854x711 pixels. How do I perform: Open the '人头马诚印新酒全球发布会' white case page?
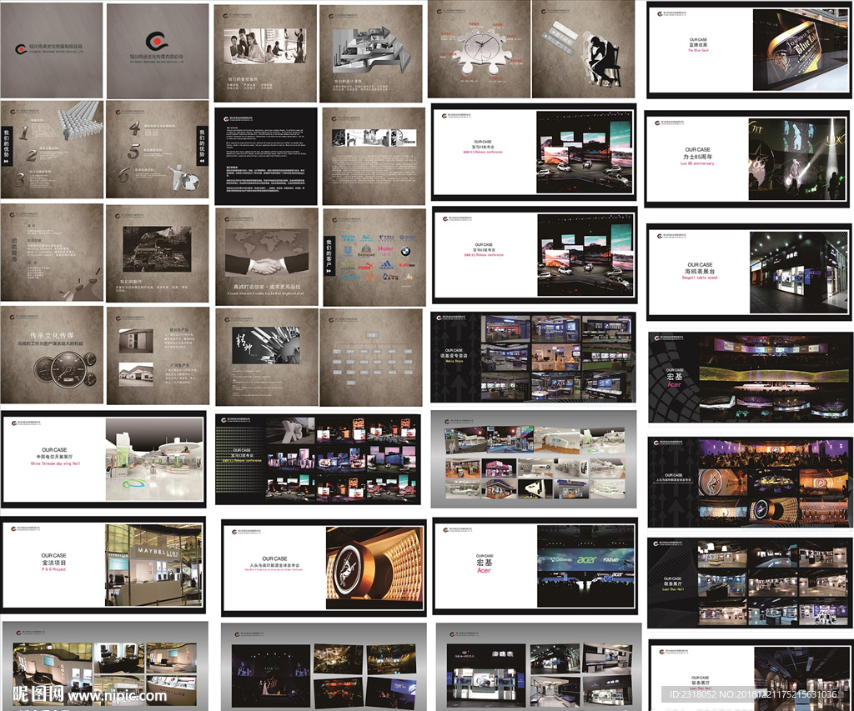(x=324, y=568)
